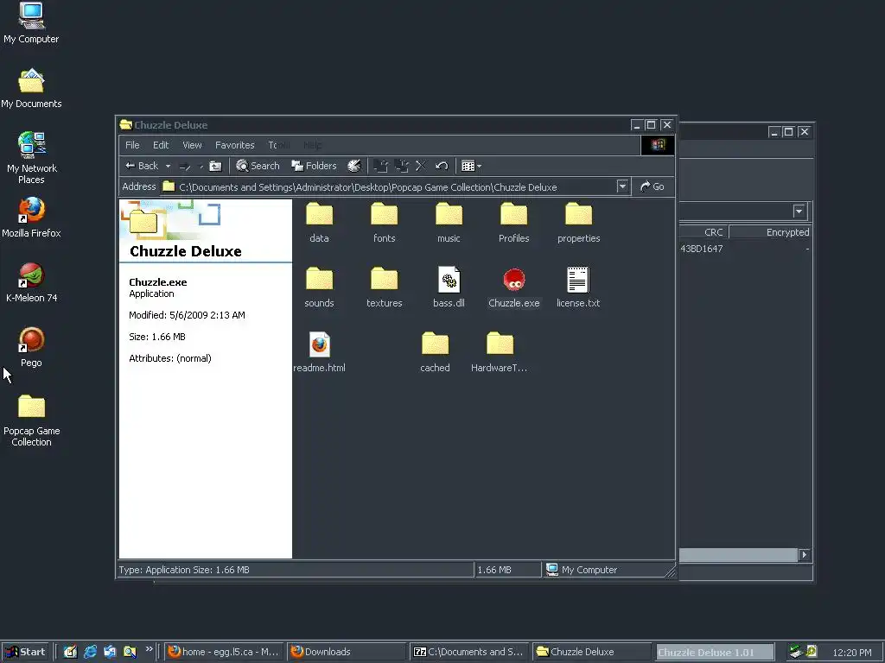Click horizontal scrollbar in 7-Zip window
The image size is (885, 663).
pyautogui.click(x=738, y=555)
